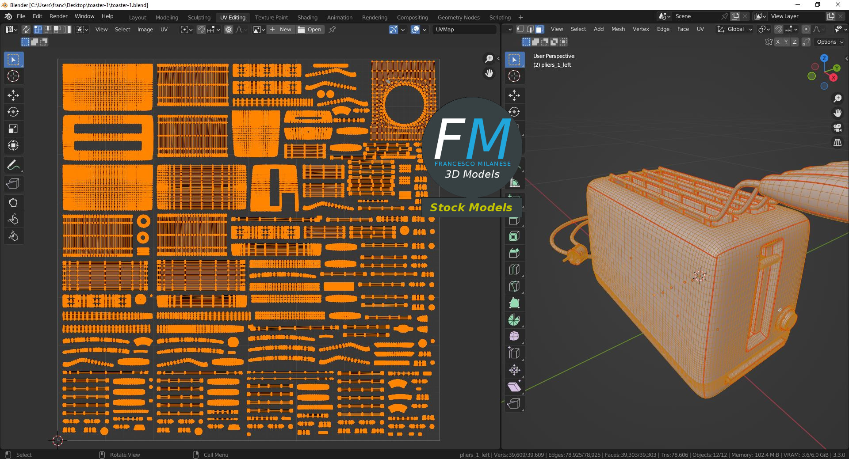Toggle camera view in the 3D viewport
The width and height of the screenshot is (849, 459).
[x=838, y=128]
